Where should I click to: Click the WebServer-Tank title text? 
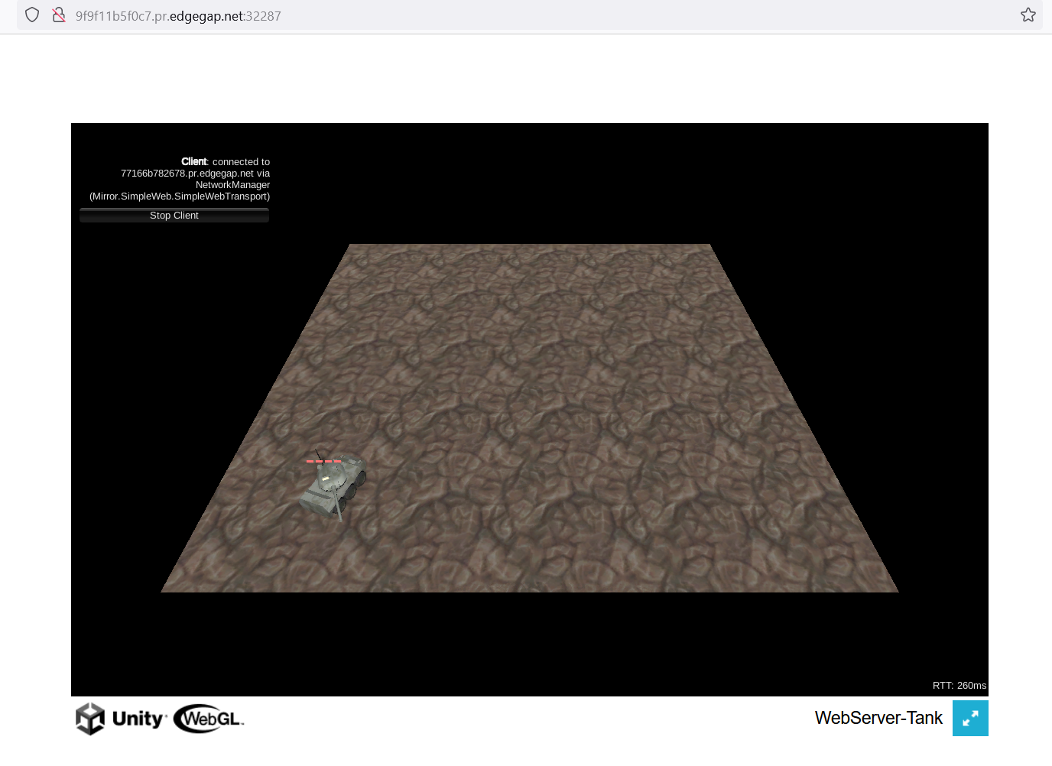(x=878, y=718)
